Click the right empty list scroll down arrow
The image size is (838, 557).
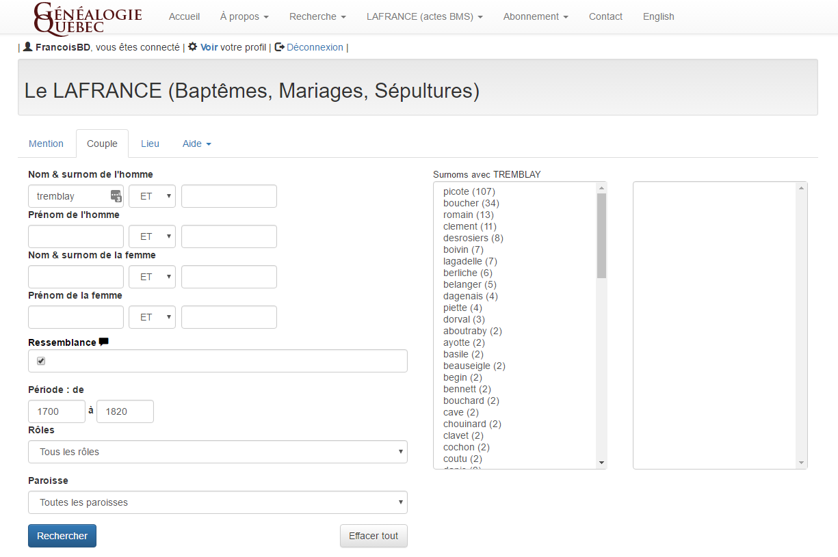(802, 463)
